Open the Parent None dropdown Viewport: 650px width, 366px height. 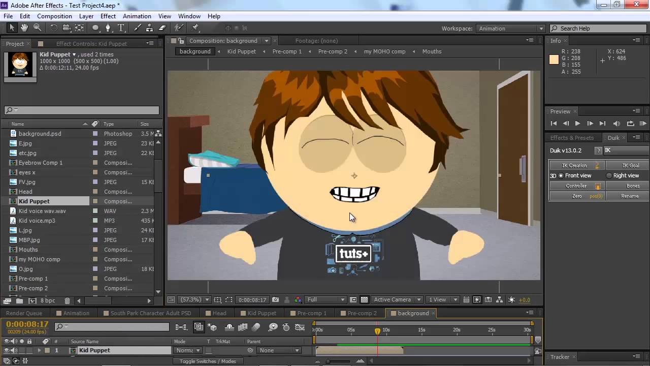279,350
